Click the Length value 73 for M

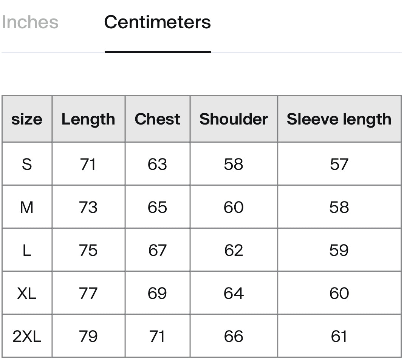pos(88,207)
